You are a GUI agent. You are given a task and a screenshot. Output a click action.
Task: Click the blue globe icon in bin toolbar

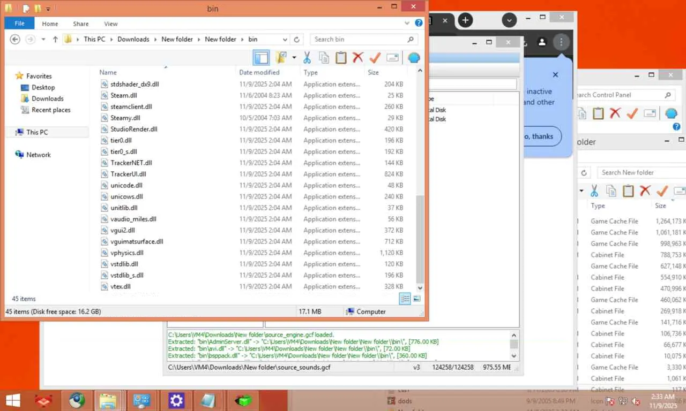pyautogui.click(x=414, y=57)
